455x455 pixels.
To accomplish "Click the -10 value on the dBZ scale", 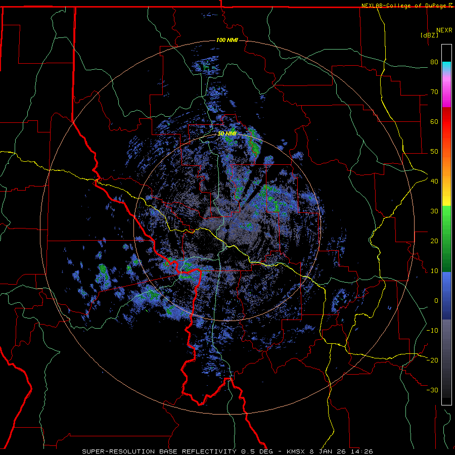I will pos(432,331).
